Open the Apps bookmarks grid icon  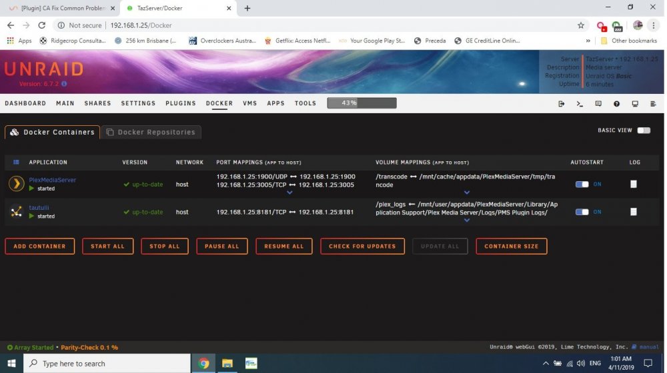11,41
